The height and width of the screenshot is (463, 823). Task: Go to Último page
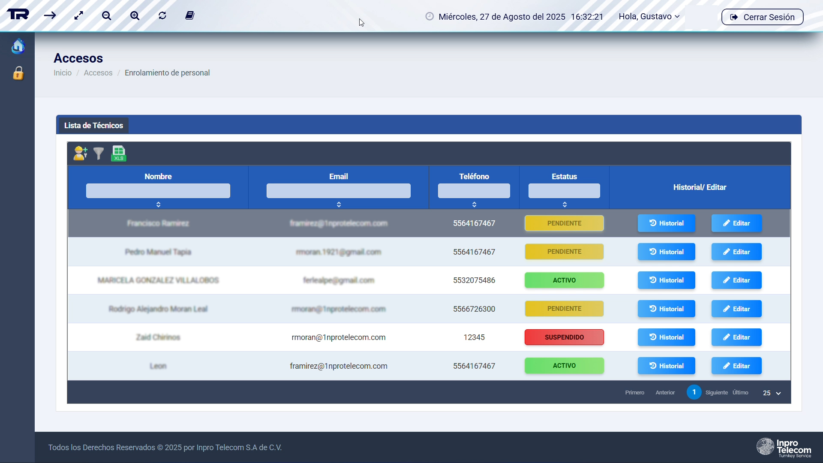tap(740, 393)
